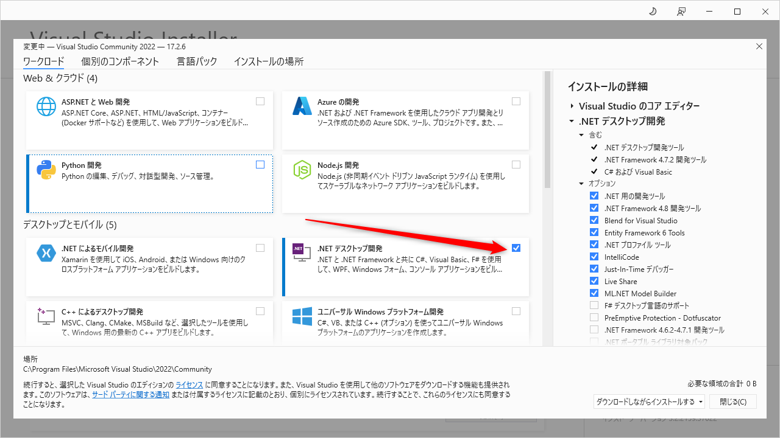
Task: Check the C++ によるデスクトップ開発 checkbox
Action: click(x=260, y=311)
